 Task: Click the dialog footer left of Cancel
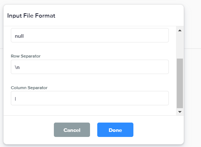[28, 130]
